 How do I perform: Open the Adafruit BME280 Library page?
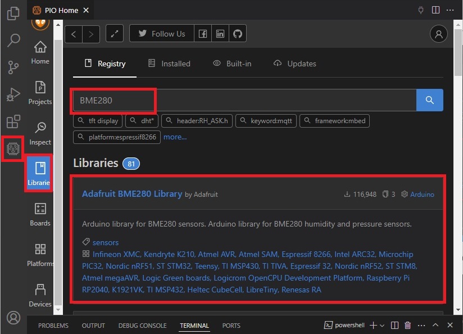131,193
